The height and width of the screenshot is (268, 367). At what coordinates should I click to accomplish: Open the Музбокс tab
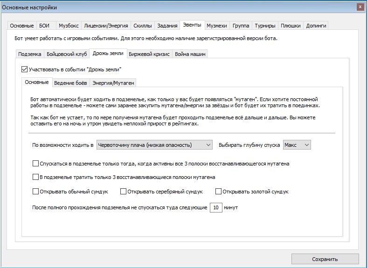(x=69, y=26)
